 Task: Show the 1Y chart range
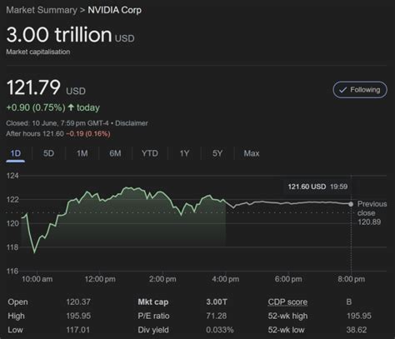coord(184,153)
